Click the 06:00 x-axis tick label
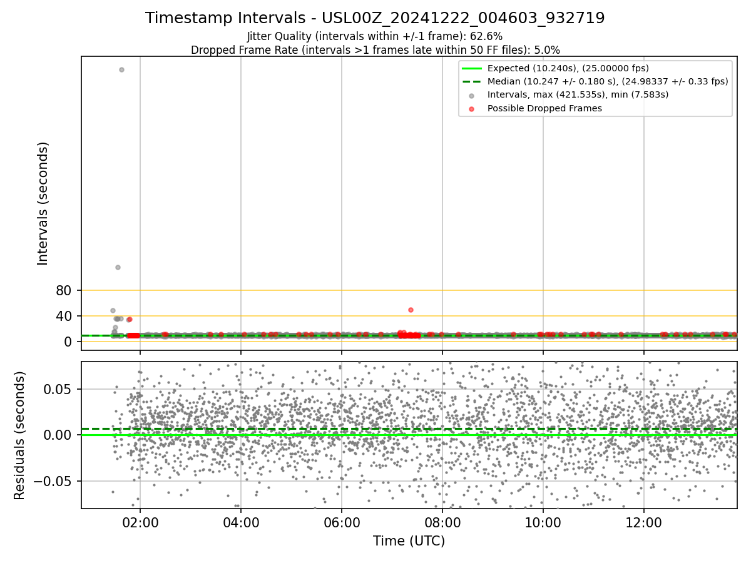Screen dimensions: 751x563 tap(342, 523)
